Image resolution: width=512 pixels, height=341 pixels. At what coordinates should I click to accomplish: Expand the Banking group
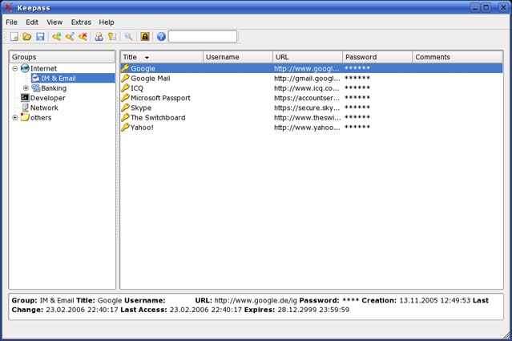coord(26,88)
